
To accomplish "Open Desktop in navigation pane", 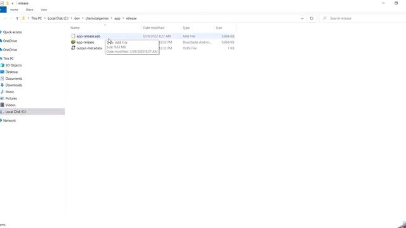I will [11, 72].
